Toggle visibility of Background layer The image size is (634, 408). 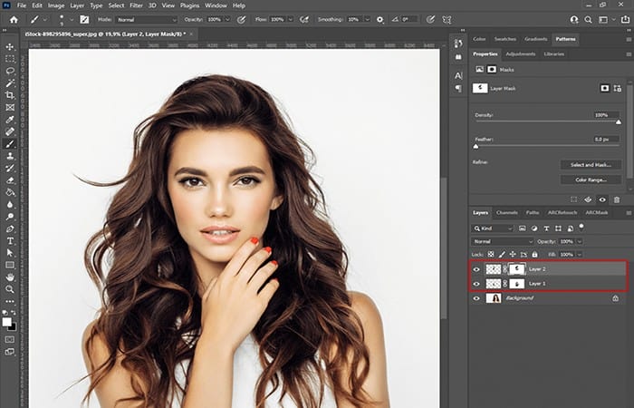coord(476,298)
